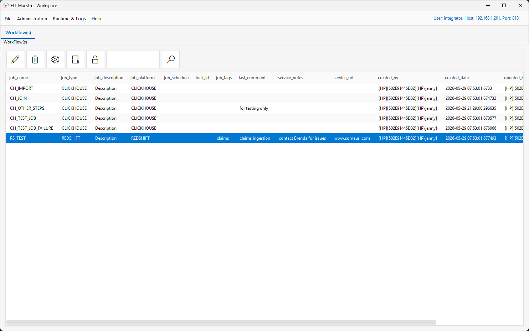Open the Help menu
The image size is (529, 331).
coord(96,19)
